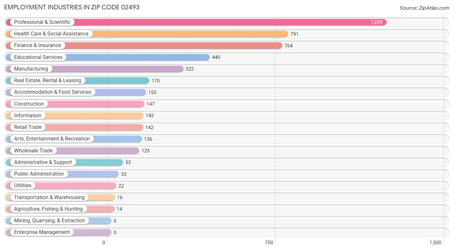Click Accommodation & Food Services label

pos(53,92)
